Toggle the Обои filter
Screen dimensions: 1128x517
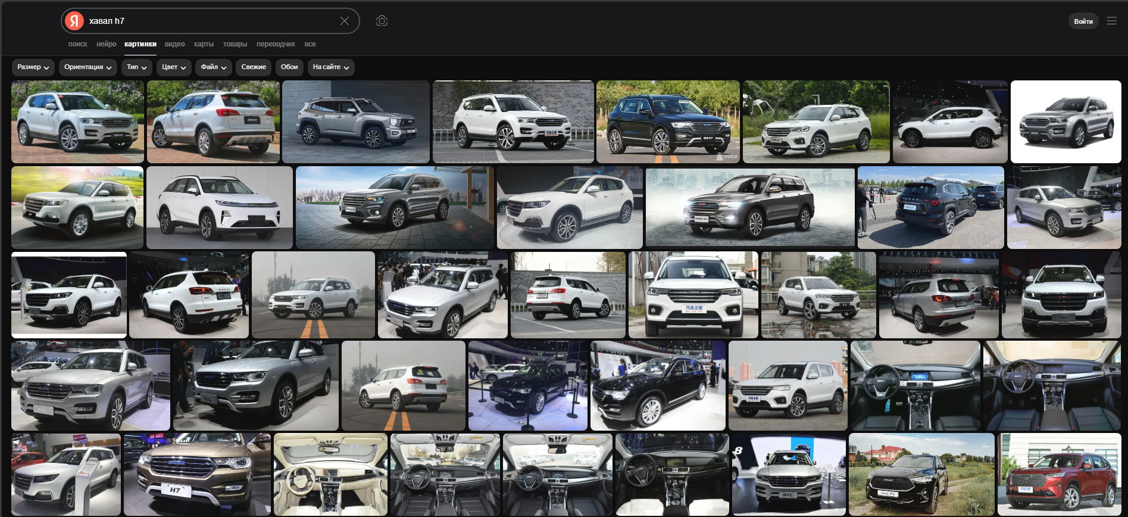point(289,67)
